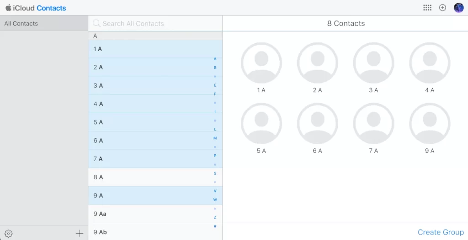Select contact 8 A in list
This screenshot has width=468, height=240.
click(x=155, y=177)
